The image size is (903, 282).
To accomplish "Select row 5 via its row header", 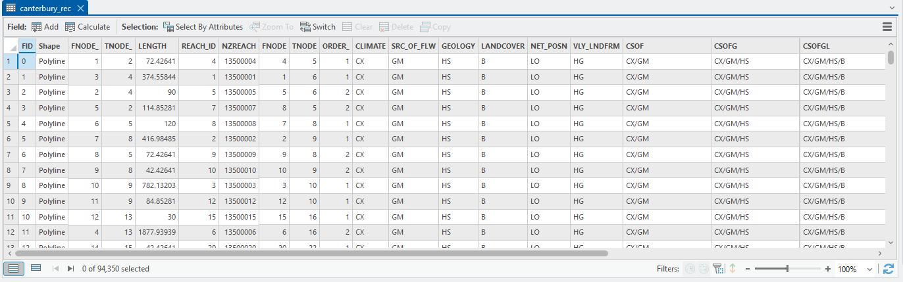I will pos(11,123).
